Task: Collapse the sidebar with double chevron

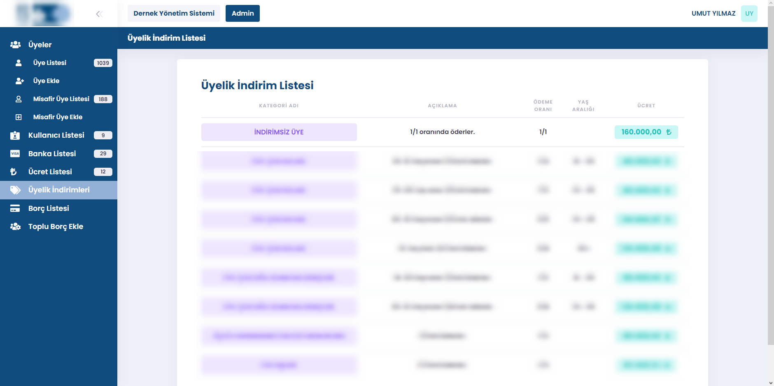Action: [99, 14]
